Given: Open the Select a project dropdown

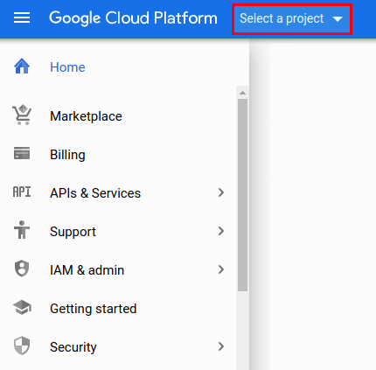Looking at the screenshot, I should (x=292, y=19).
